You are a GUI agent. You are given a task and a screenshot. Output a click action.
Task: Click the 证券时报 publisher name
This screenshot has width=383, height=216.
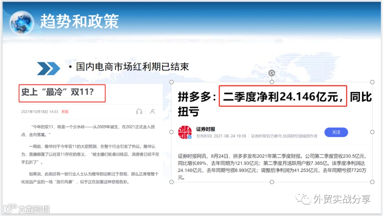[x=206, y=129]
